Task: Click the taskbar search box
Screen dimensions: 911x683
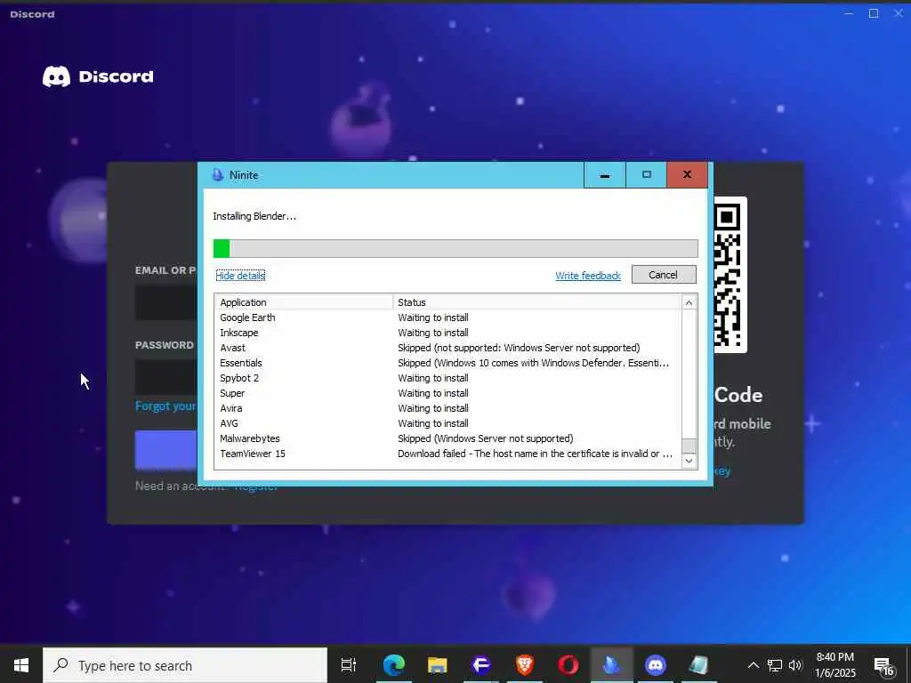Action: pos(185,665)
